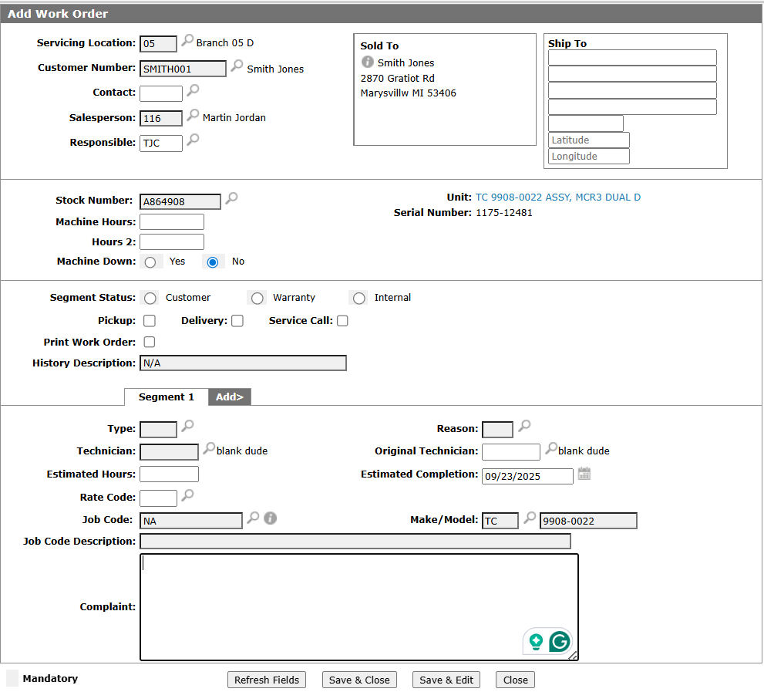This screenshot has width=764, height=692.
Task: Choose Warranty segment status
Action: (x=257, y=299)
